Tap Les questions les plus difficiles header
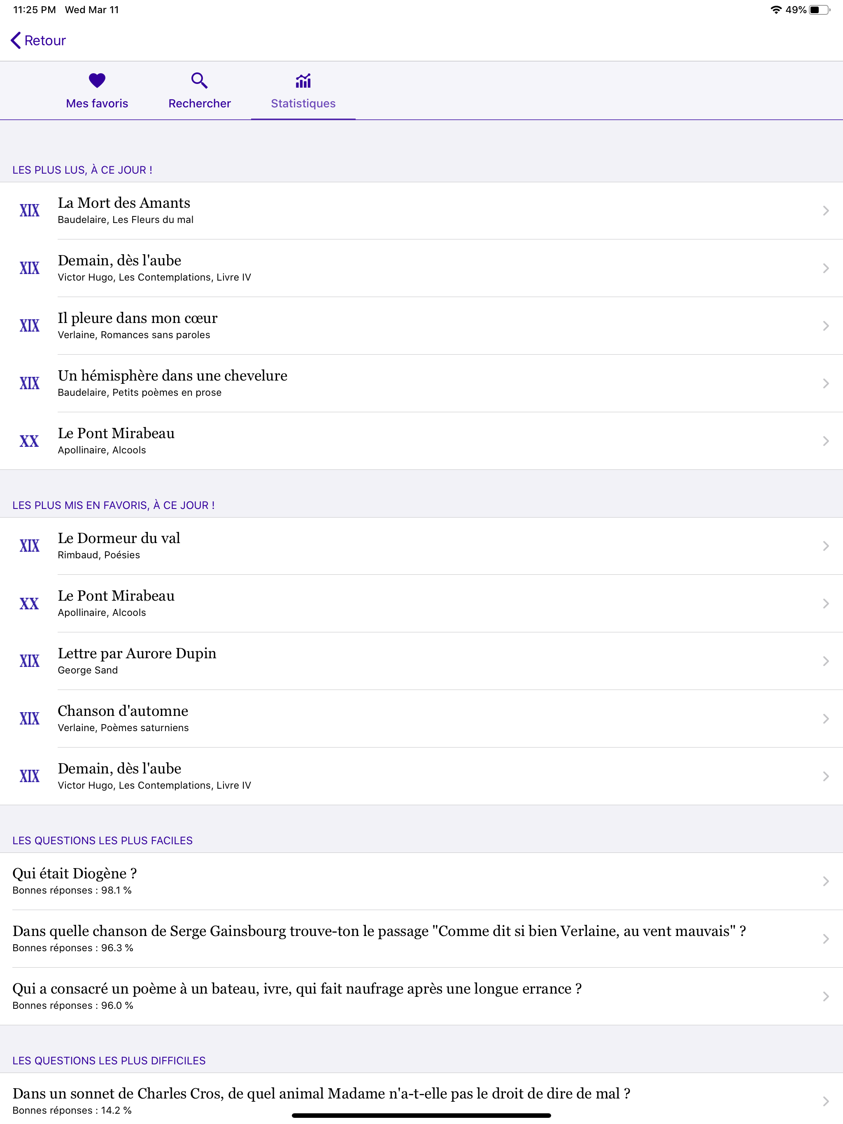Image resolution: width=843 pixels, height=1124 pixels. click(x=109, y=1061)
